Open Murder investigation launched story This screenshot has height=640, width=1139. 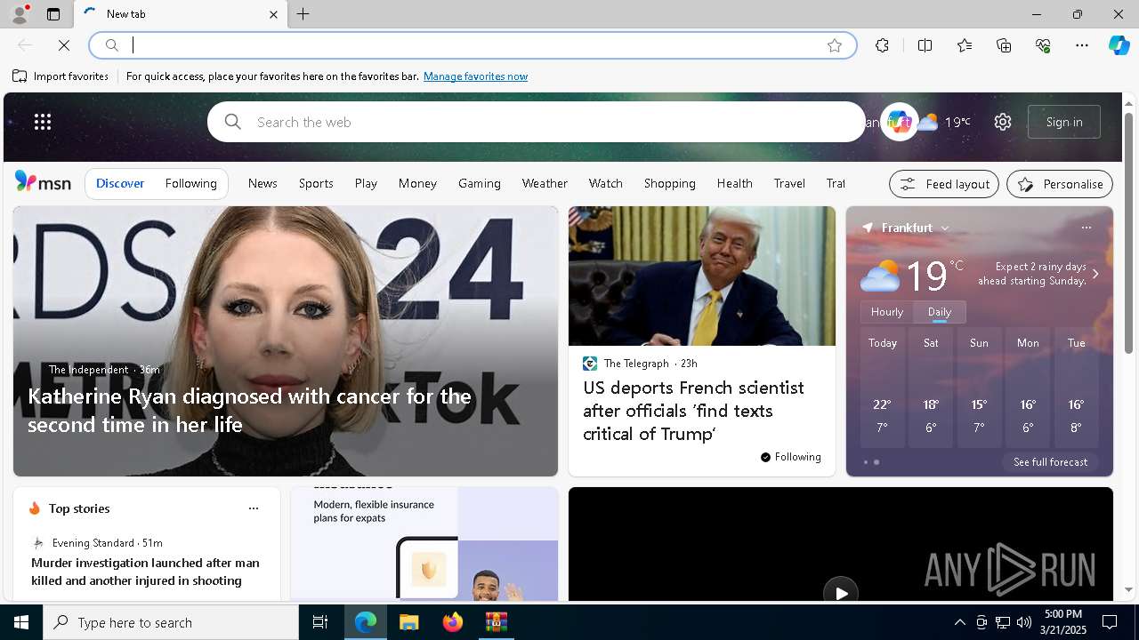click(x=145, y=572)
